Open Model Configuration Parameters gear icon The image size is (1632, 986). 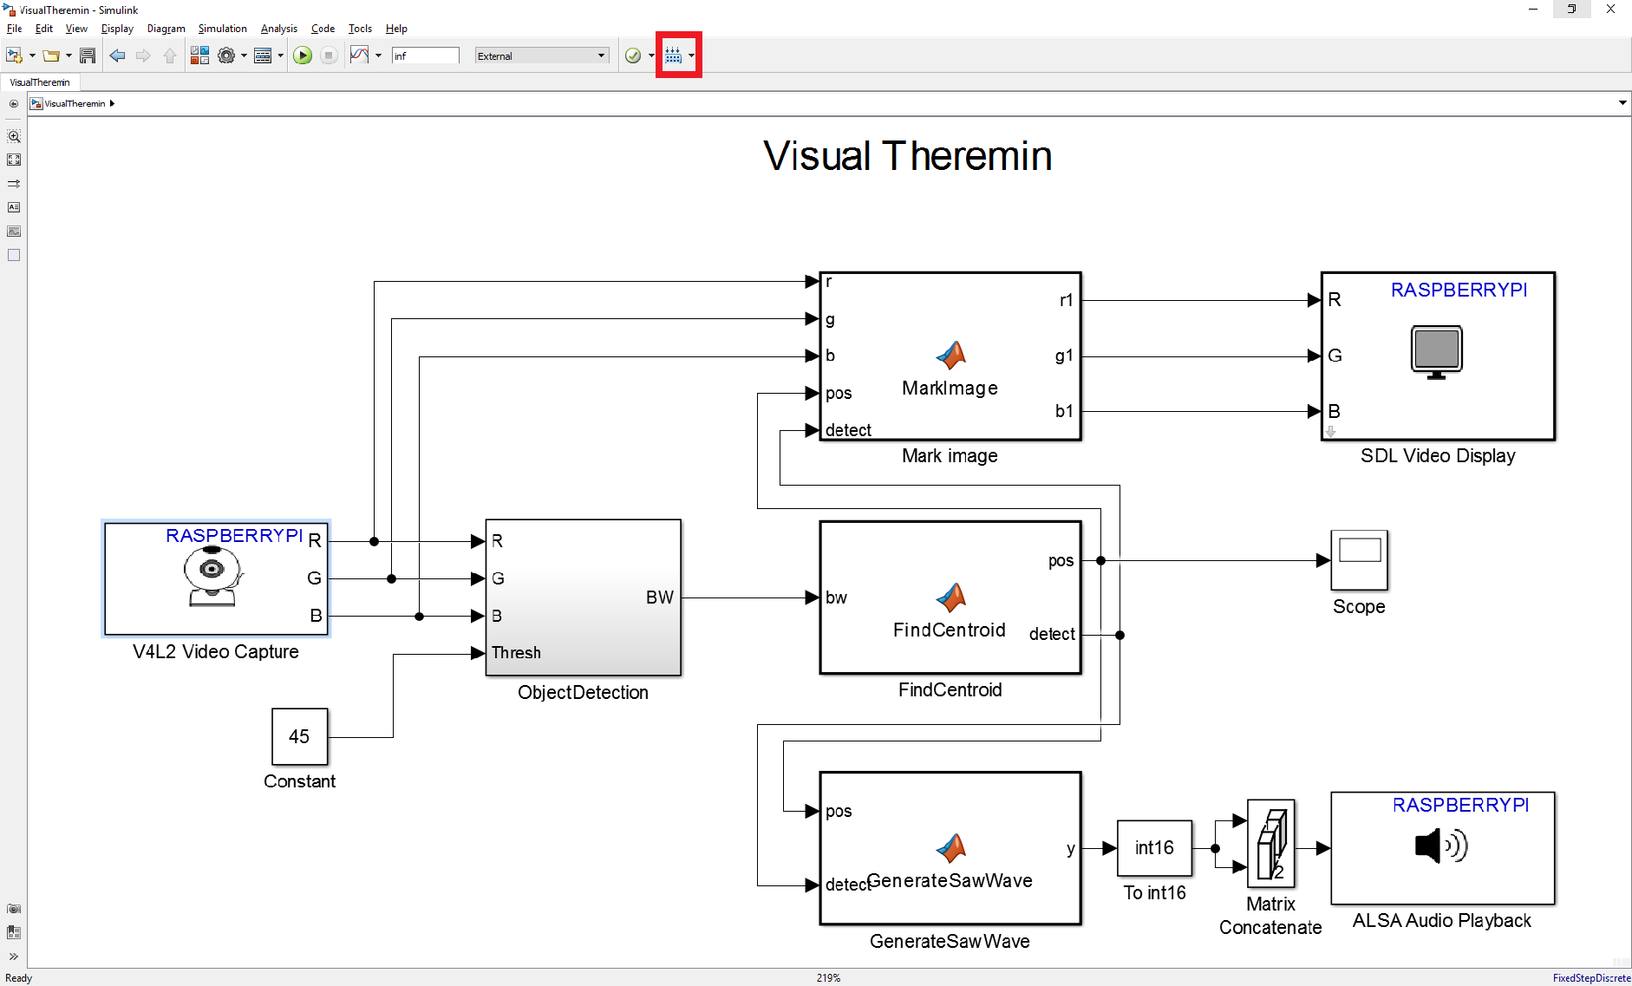click(x=226, y=55)
